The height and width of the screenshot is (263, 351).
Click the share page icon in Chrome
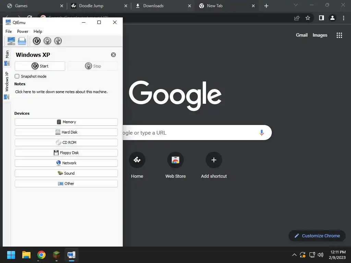pyautogui.click(x=297, y=18)
